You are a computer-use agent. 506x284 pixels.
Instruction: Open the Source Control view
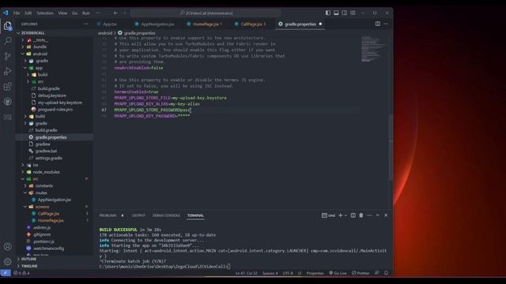point(8,56)
